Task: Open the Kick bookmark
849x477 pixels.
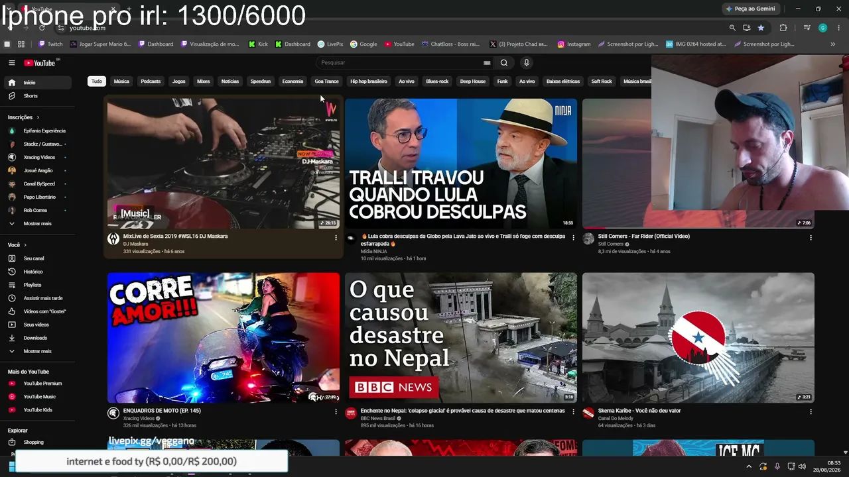Action: coord(259,44)
